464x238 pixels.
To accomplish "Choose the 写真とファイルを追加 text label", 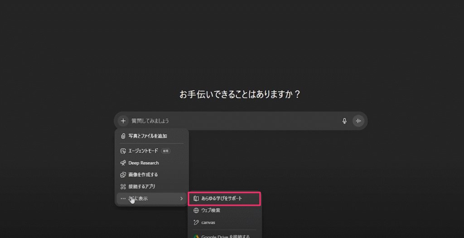I will (x=148, y=136).
